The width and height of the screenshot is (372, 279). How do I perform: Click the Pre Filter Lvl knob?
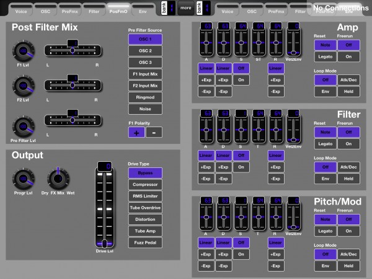click(24, 126)
